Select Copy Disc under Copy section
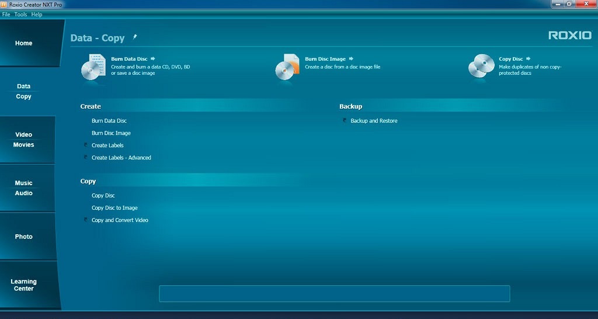Image resolution: width=598 pixels, height=319 pixels. pos(103,195)
